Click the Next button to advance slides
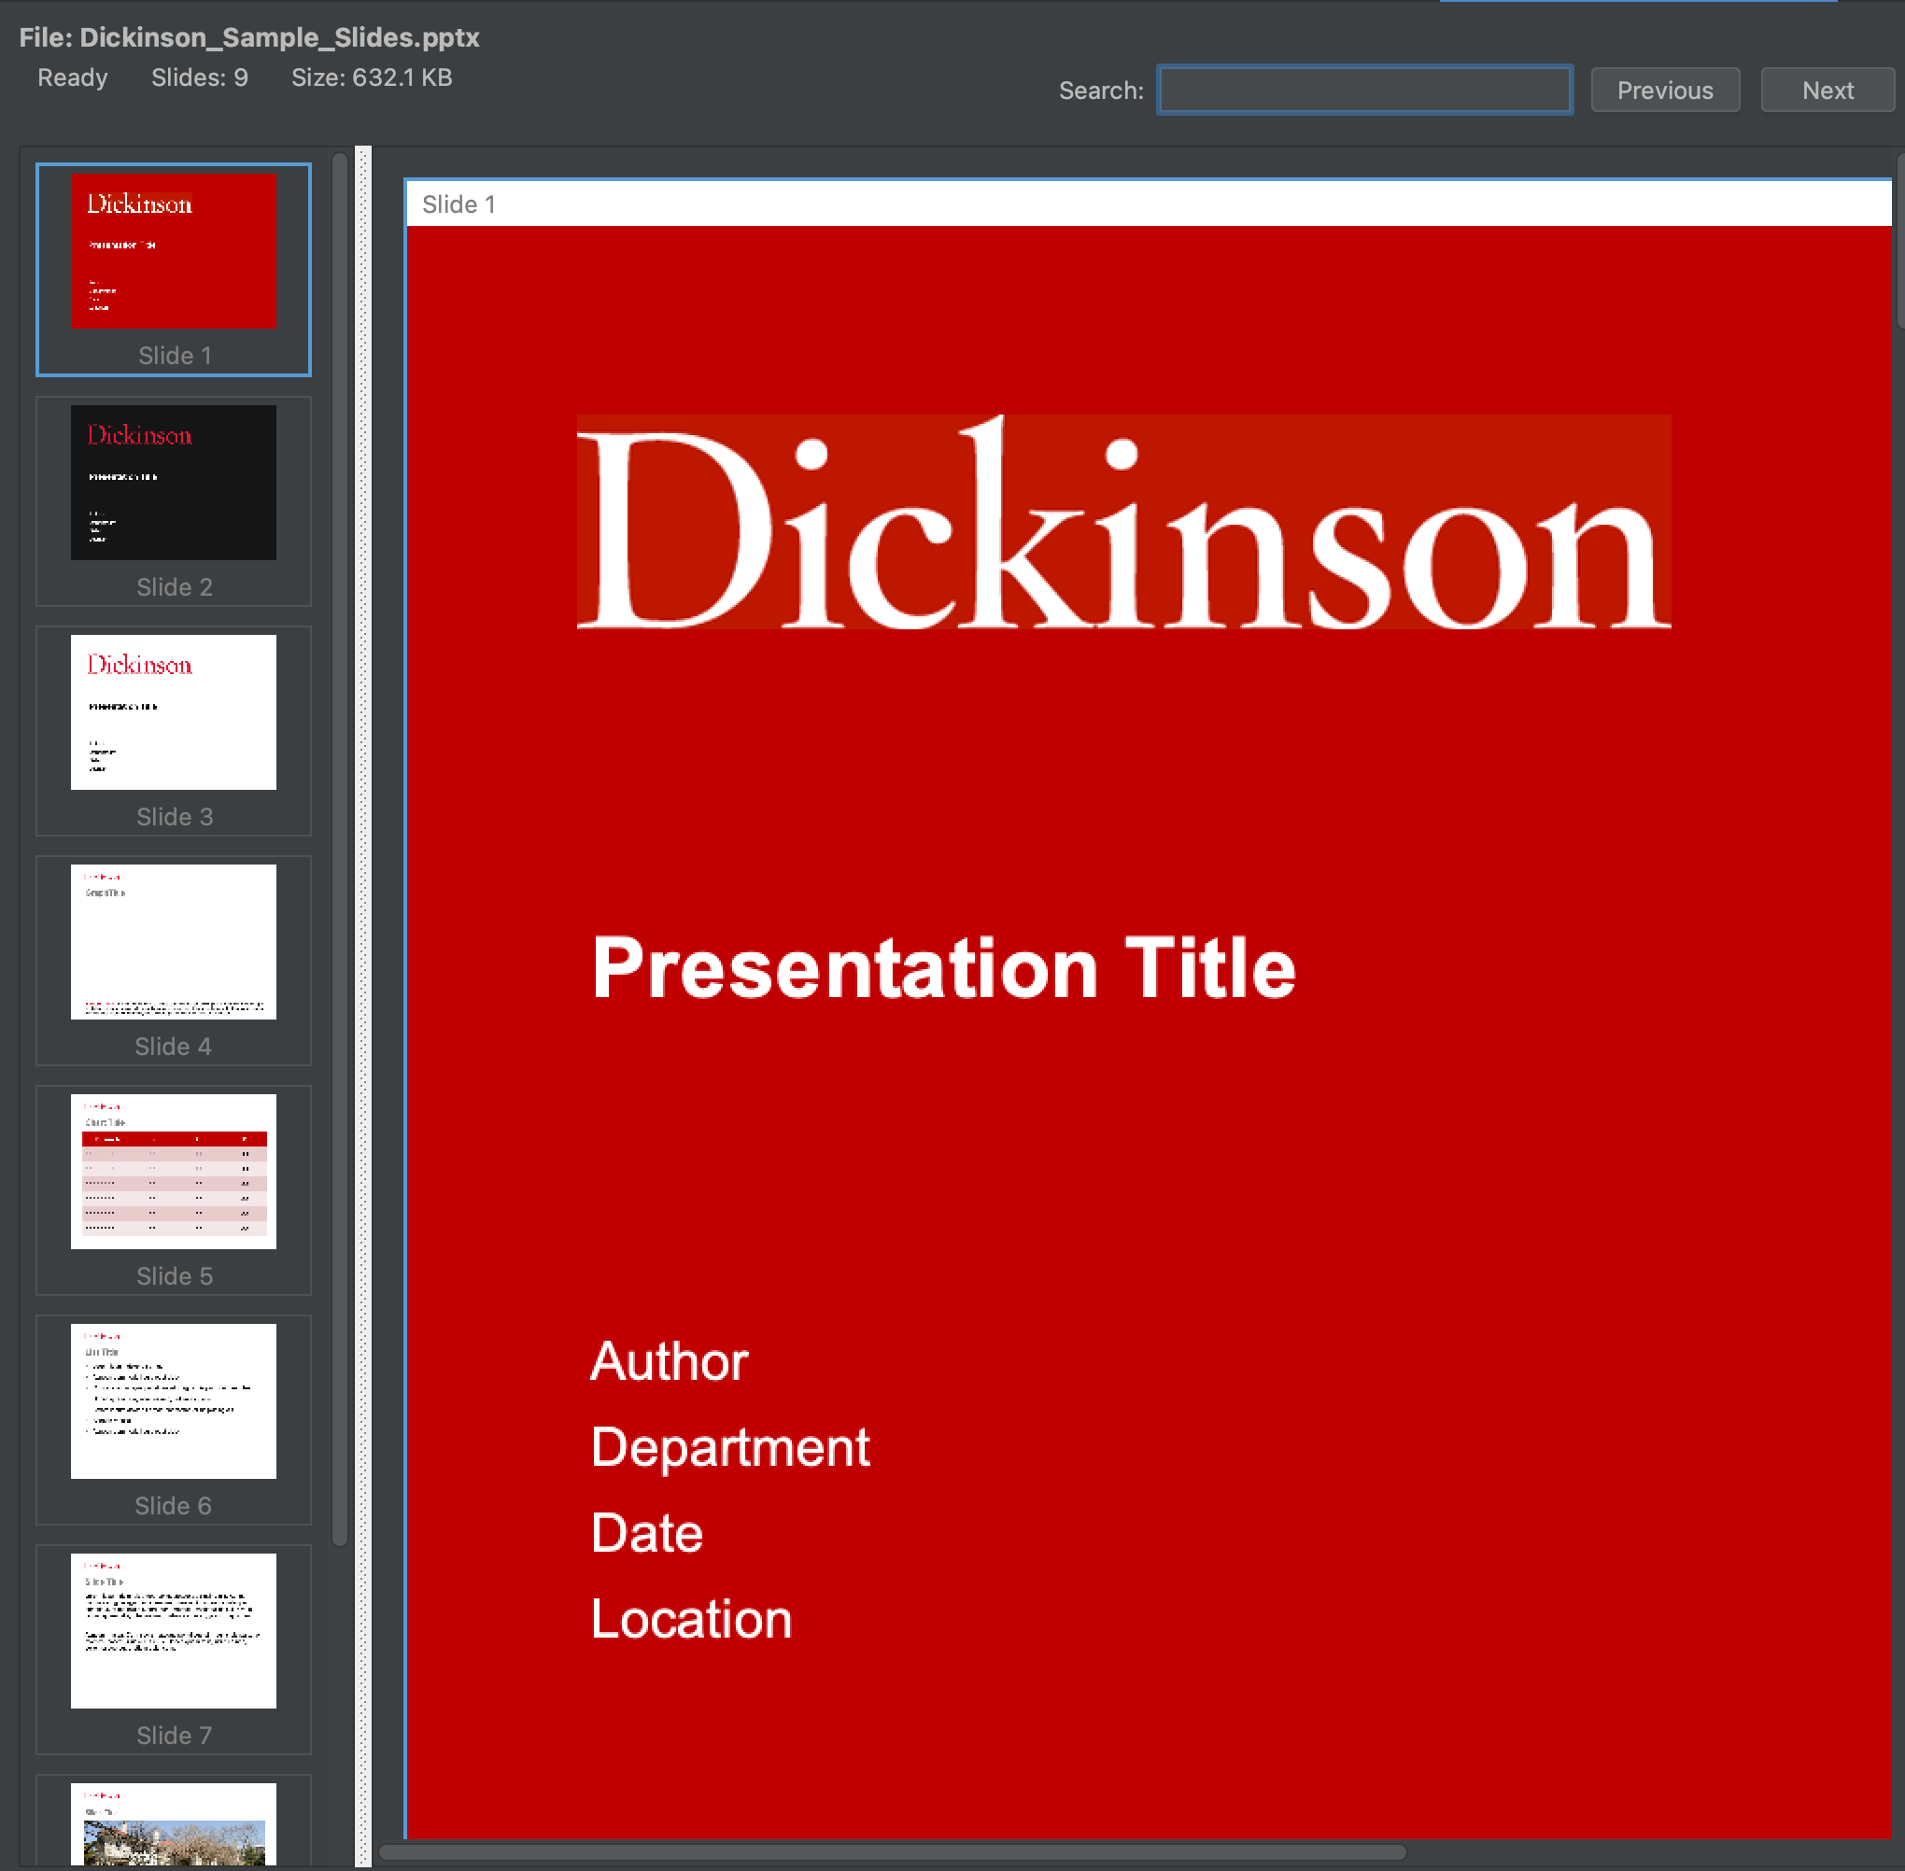The height and width of the screenshot is (1871, 1905). (1827, 90)
